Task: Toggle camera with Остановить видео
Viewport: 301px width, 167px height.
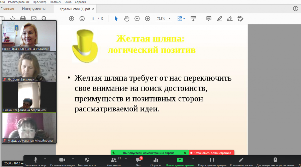Action: click(x=62, y=162)
